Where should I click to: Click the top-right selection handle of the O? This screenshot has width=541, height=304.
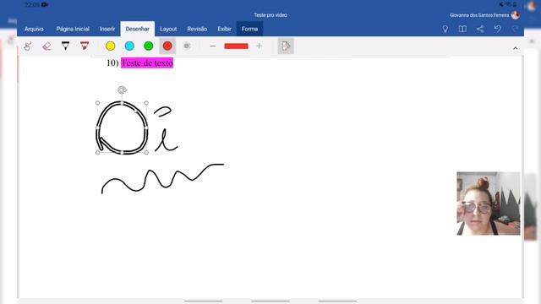[x=146, y=103]
